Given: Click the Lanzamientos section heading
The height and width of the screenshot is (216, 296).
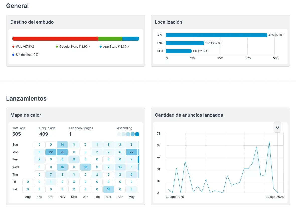Looking at the screenshot, I should (26, 99).
